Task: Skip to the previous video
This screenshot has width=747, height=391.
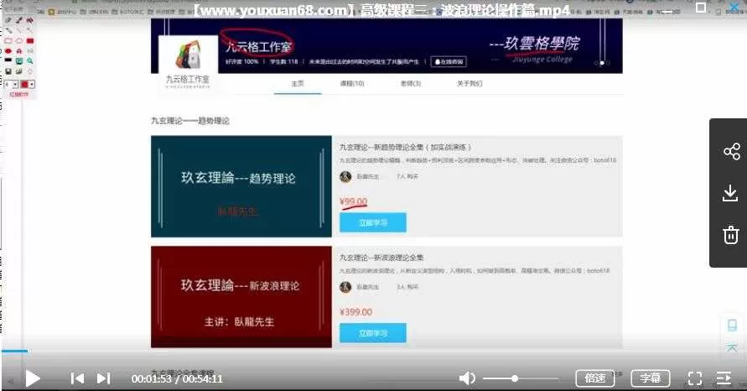Action: [x=77, y=378]
